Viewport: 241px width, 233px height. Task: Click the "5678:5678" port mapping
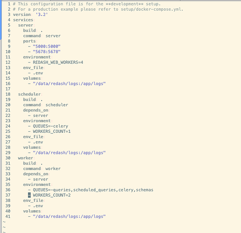coord(47,52)
